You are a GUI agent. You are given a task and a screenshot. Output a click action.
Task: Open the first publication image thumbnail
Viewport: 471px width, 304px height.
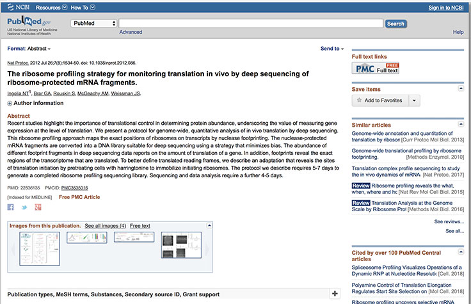(x=40, y=248)
